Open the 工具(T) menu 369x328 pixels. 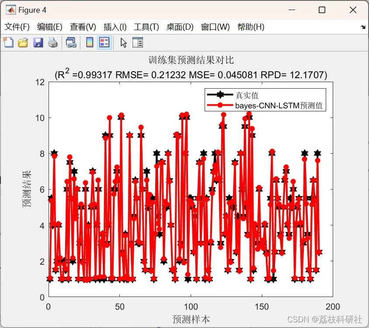146,27
